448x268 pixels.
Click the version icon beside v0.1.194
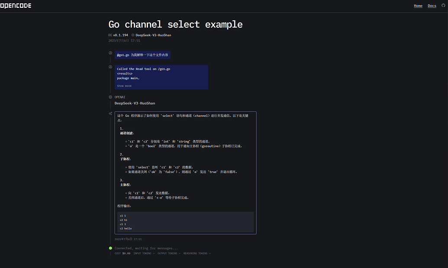click(x=110, y=35)
